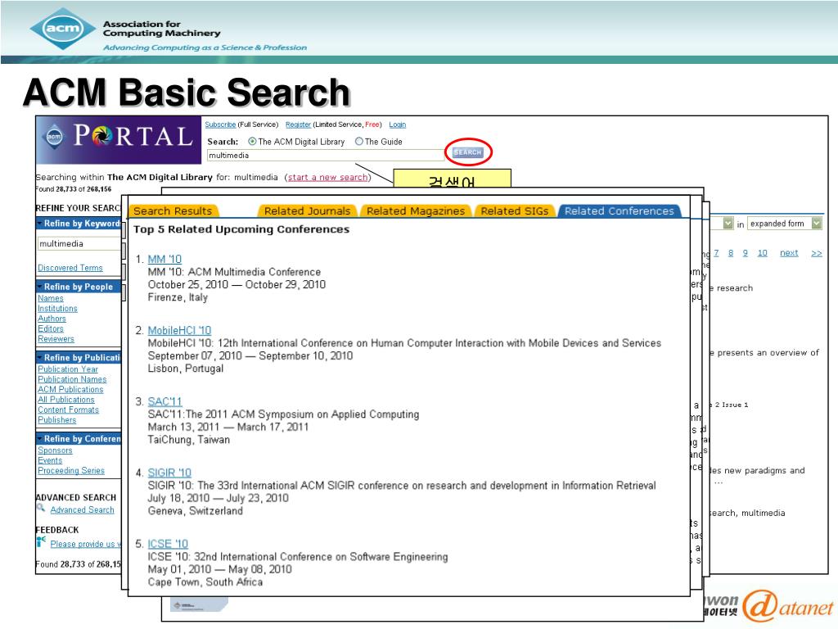Switch to the Search Results tab
This screenshot has width=838, height=629.
pos(173,211)
